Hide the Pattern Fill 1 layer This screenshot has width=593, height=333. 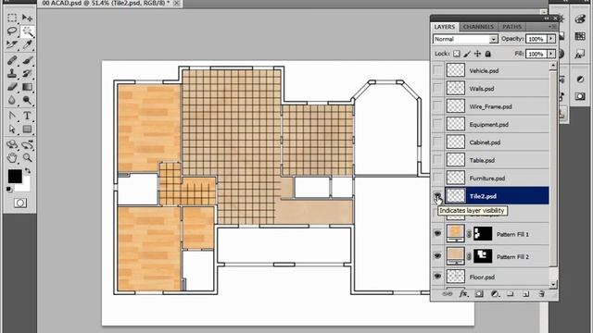437,234
